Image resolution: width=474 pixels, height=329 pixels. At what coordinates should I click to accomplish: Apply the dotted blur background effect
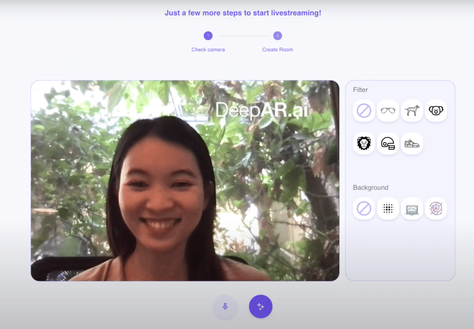pos(388,209)
